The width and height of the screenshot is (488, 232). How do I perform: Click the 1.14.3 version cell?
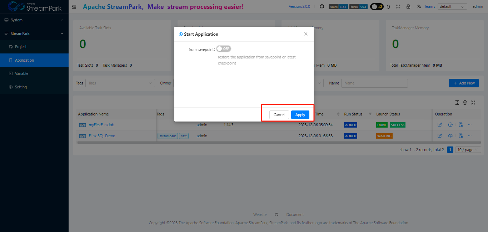(x=229, y=125)
